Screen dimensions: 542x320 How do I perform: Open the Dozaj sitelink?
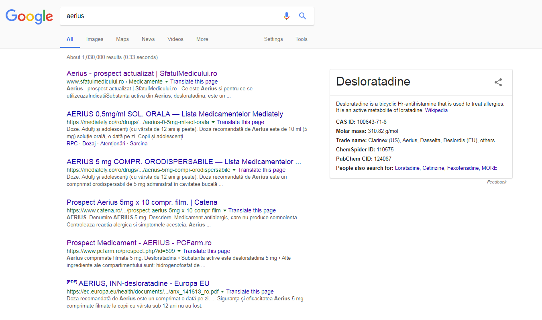89,143
